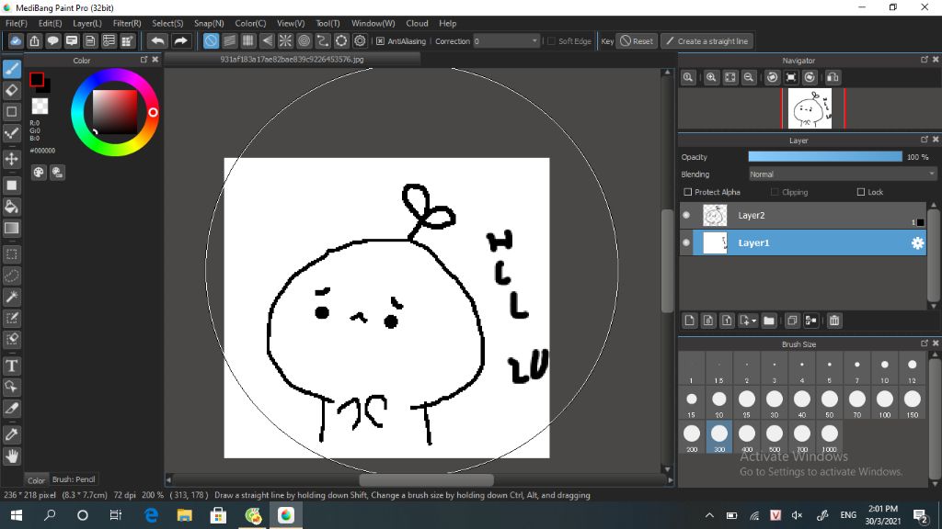Show hidden system tray icons

[x=709, y=515]
